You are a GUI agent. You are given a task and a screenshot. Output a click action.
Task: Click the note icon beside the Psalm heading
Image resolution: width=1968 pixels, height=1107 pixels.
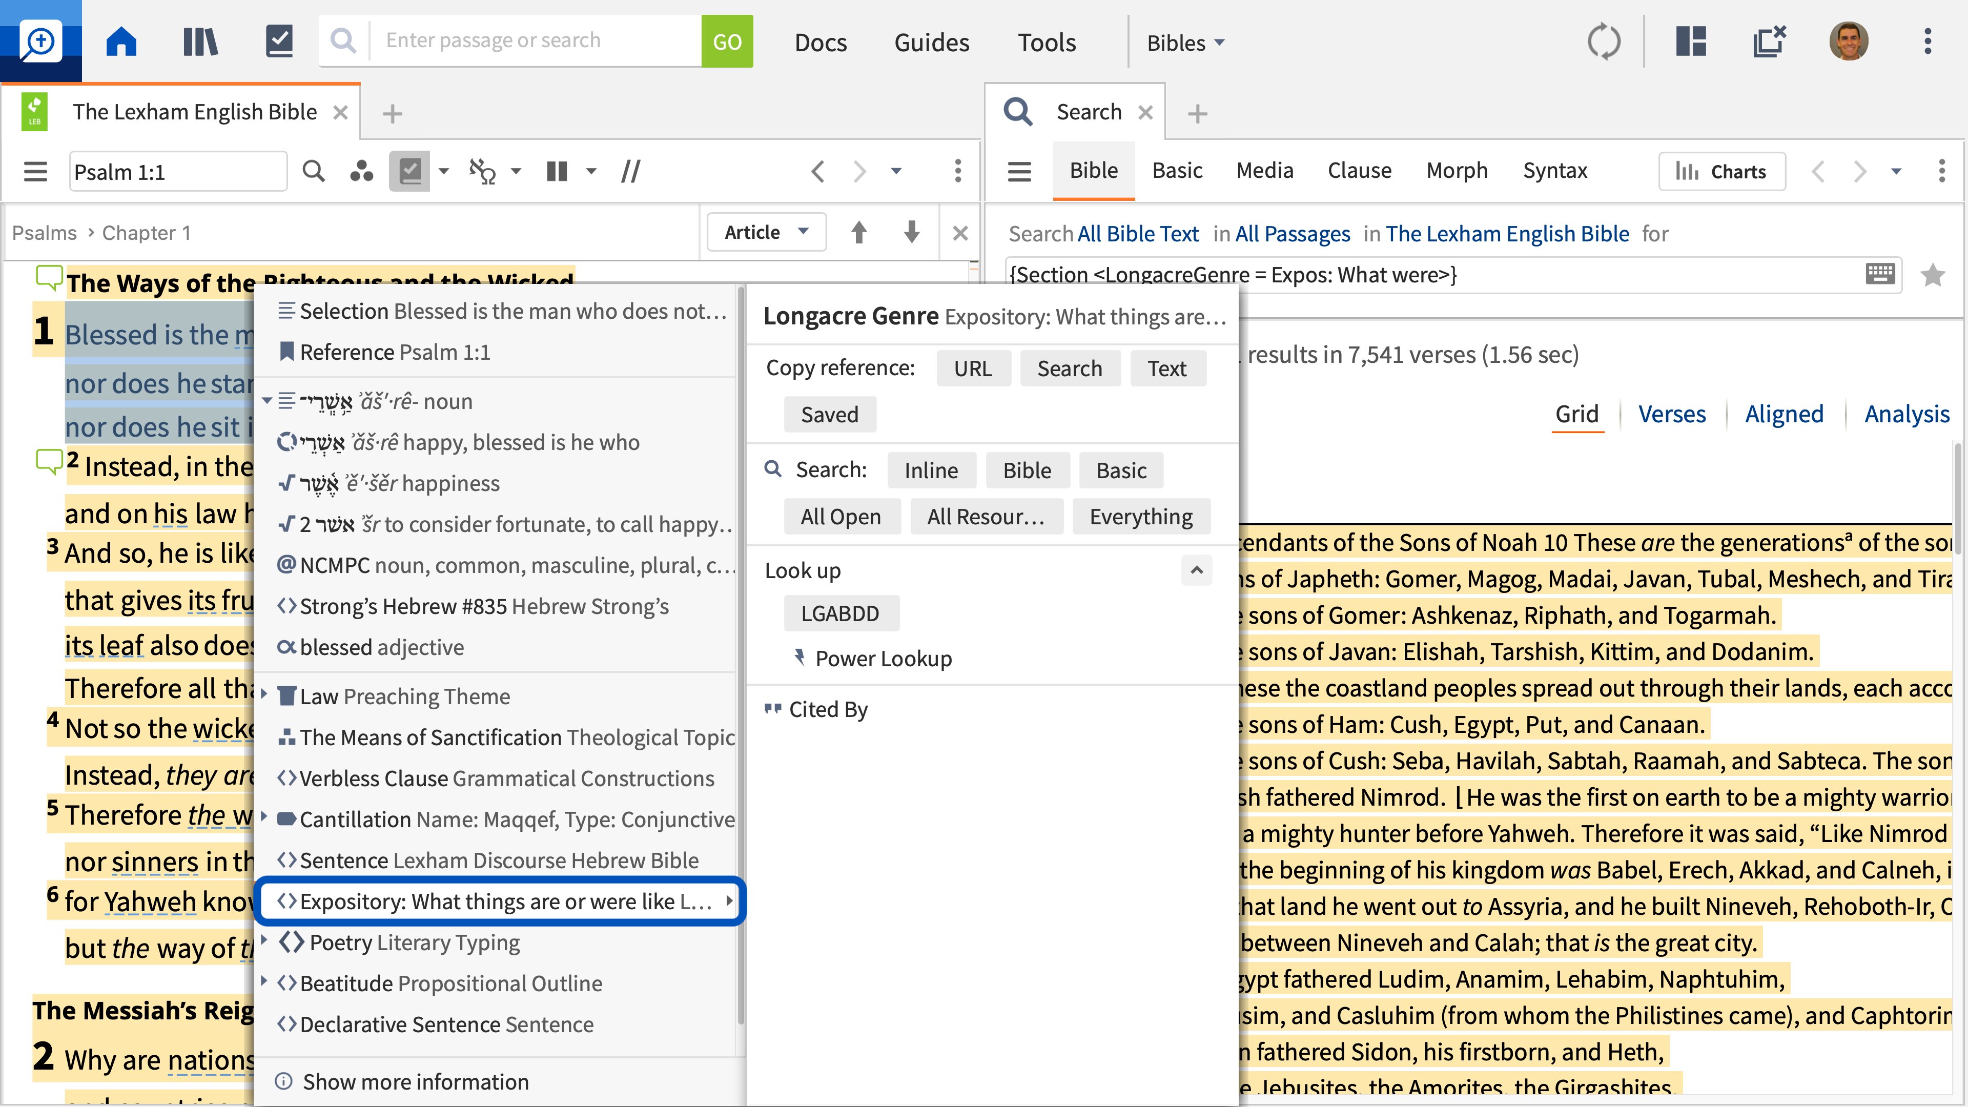tap(49, 277)
